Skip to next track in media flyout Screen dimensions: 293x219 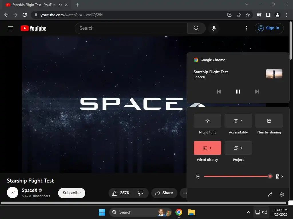(257, 92)
